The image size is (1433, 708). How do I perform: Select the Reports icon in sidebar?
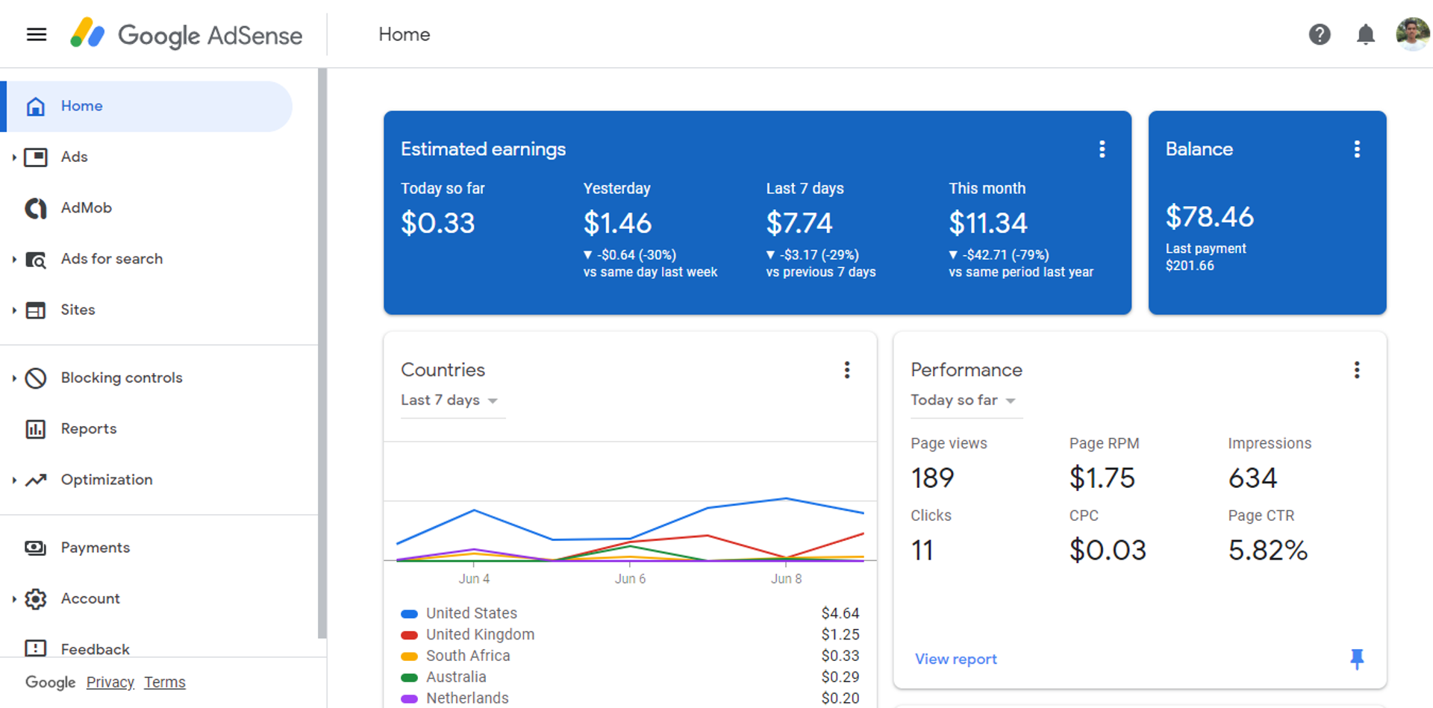tap(35, 429)
